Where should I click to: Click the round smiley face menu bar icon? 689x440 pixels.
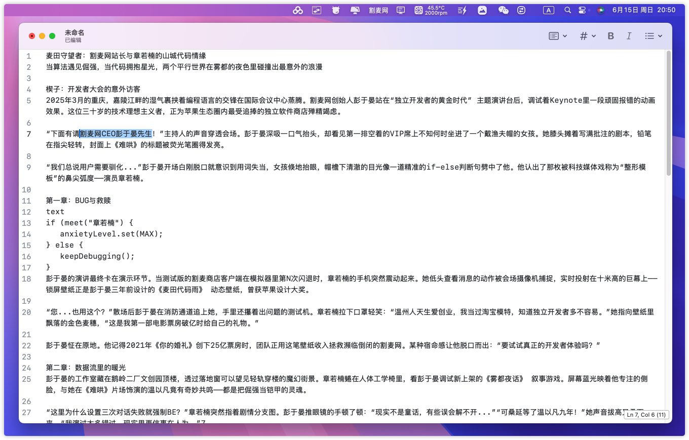pyautogui.click(x=521, y=10)
